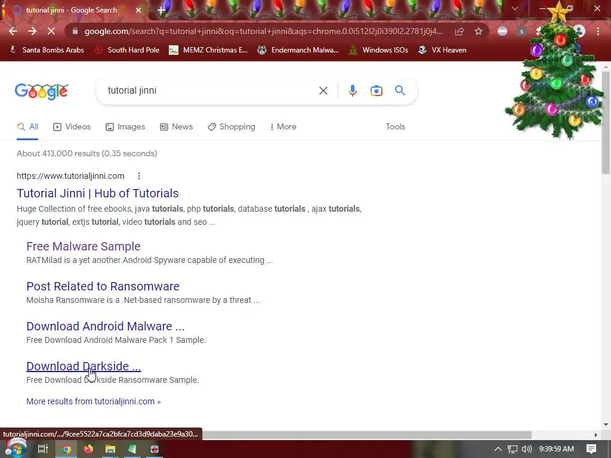
Task: Show hidden system tray icons
Action: [x=498, y=449]
